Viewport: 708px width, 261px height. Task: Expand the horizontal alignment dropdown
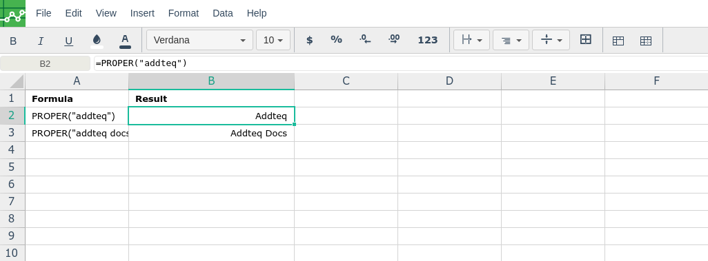tap(472, 40)
